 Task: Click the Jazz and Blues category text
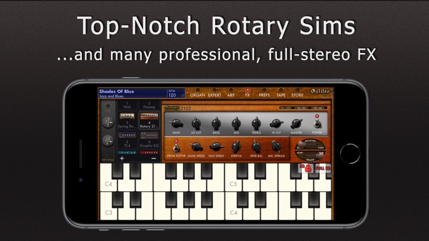click(x=111, y=96)
